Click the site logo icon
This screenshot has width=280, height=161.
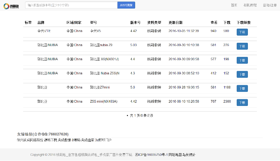(11, 6)
